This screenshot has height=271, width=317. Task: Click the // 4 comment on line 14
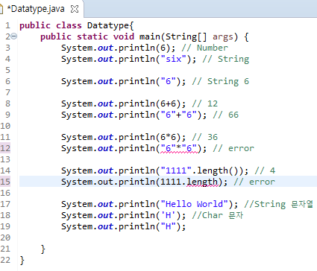coord(265,170)
